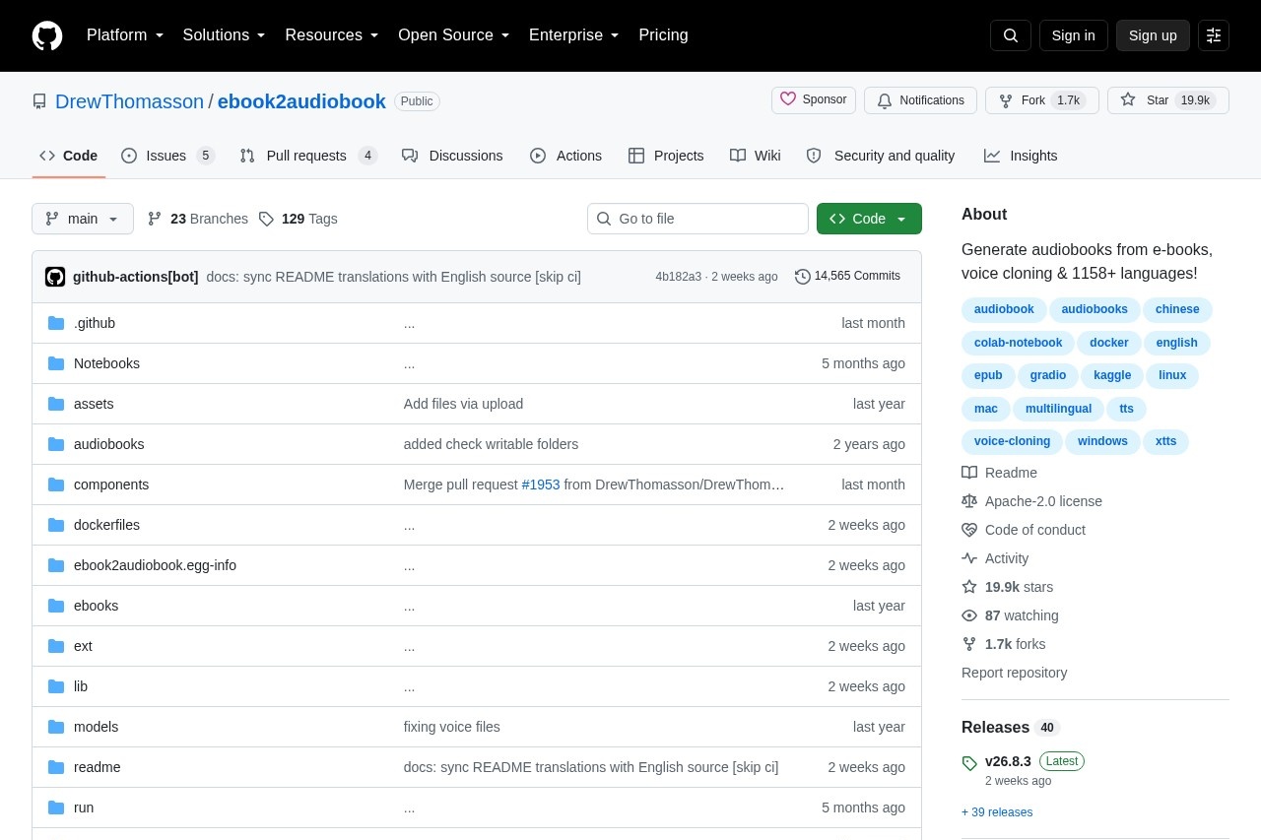Screen dimensions: 1261x840
Task: Switch to the Pull requests tab
Action: coord(308,156)
